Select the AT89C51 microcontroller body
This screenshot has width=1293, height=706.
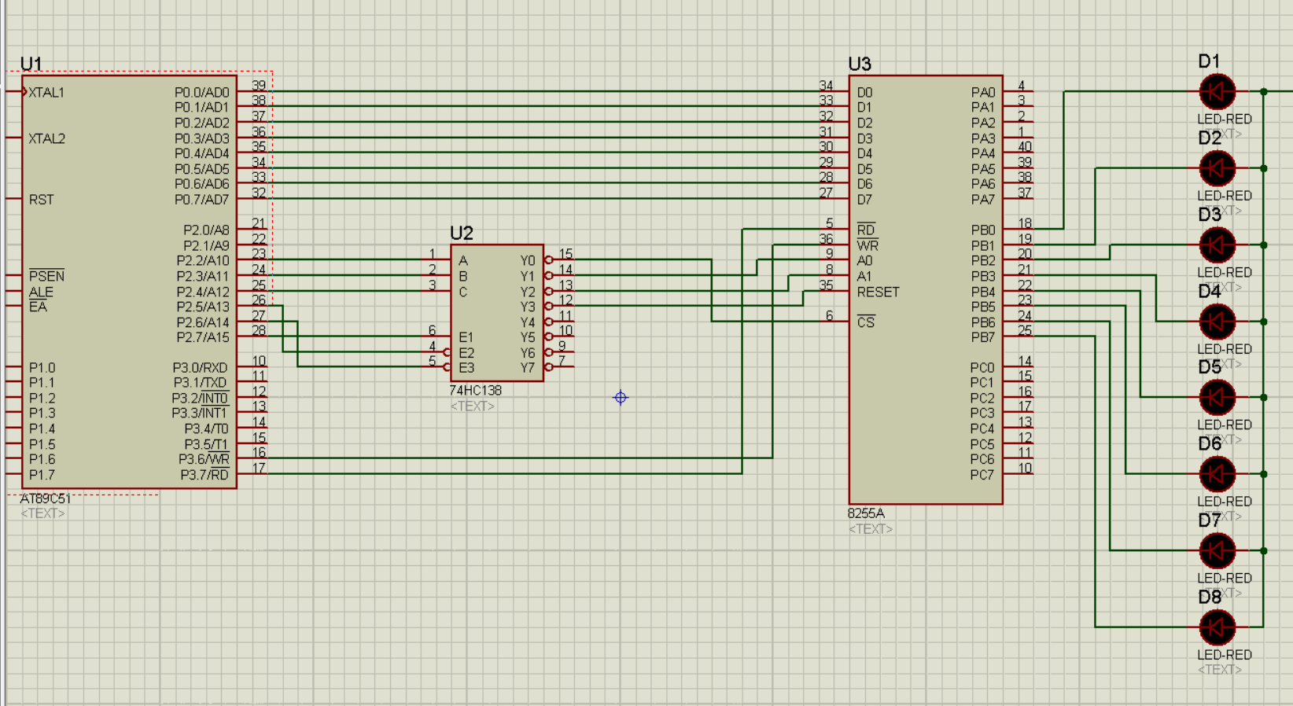[x=129, y=281]
